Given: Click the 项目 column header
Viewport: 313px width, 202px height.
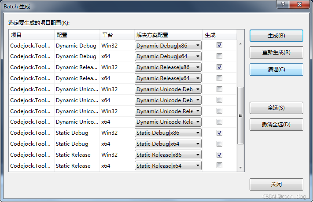Looking at the screenshot, I should coord(32,35).
